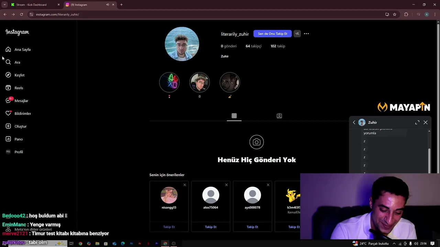
Task: Open 64 takipçi followers list
Action: [253, 46]
